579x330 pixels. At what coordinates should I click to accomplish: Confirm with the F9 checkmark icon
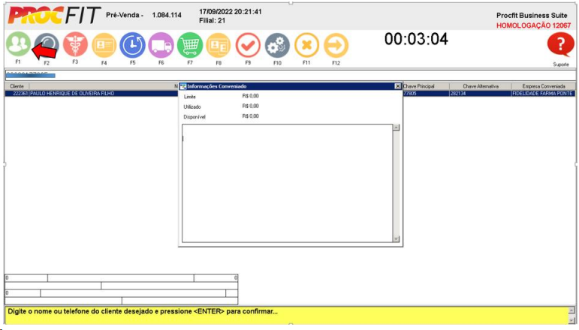point(248,45)
